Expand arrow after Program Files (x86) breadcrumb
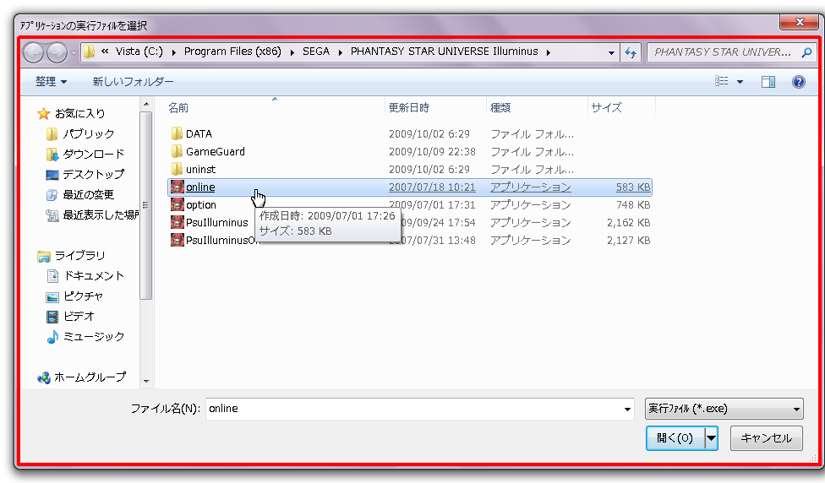Screen dimensions: 825x483 click(292, 52)
